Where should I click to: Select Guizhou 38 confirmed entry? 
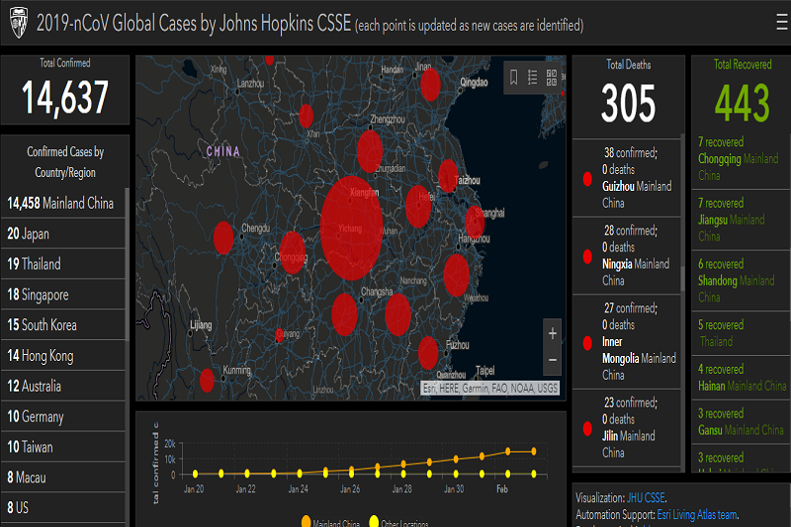coord(627,178)
